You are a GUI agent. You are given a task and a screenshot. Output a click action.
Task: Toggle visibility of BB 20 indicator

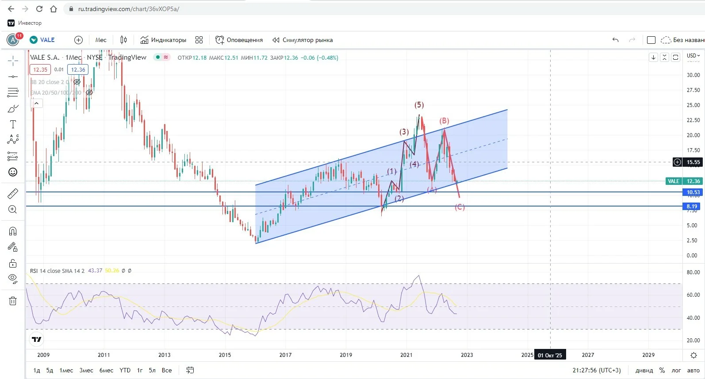point(77,82)
